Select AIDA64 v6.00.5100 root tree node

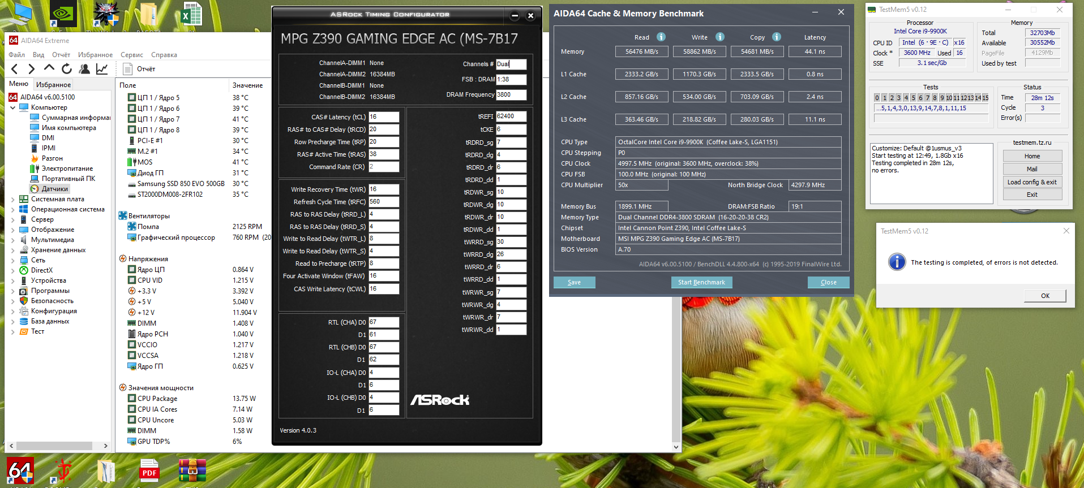[48, 97]
